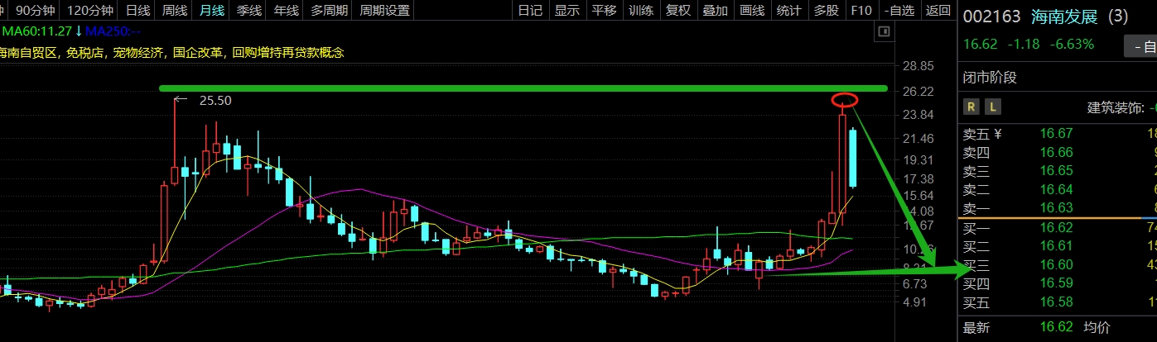This screenshot has height=342, width=1157.
Task: Click the '- 自' button in quote panel
Action: pos(1141,46)
